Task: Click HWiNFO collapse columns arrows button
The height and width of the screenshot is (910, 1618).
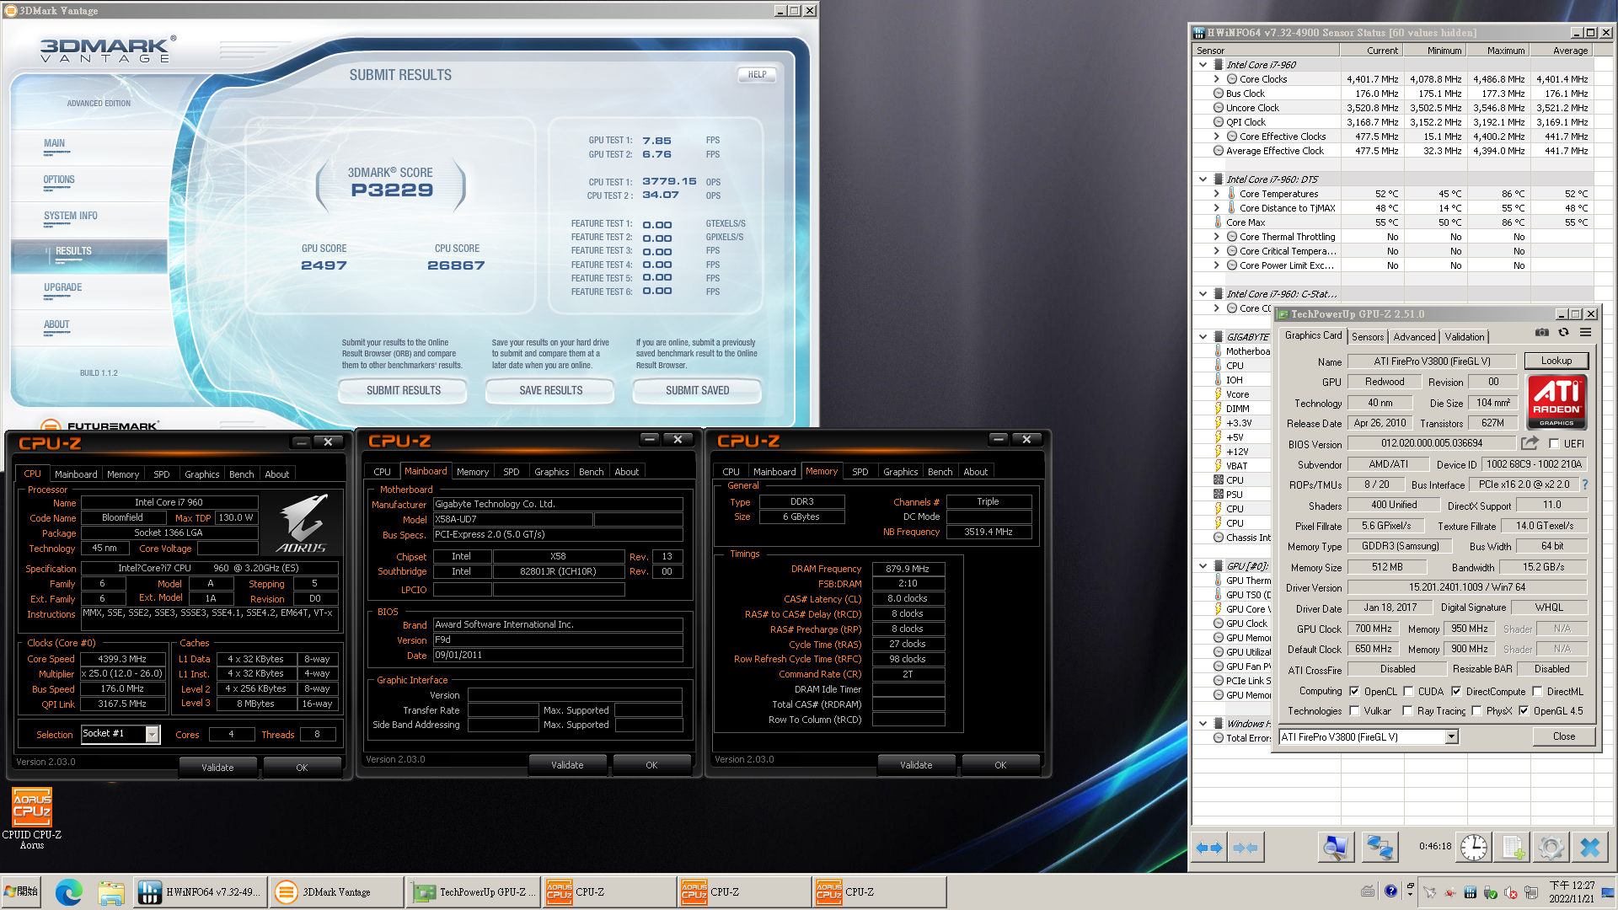Action: point(1246,848)
